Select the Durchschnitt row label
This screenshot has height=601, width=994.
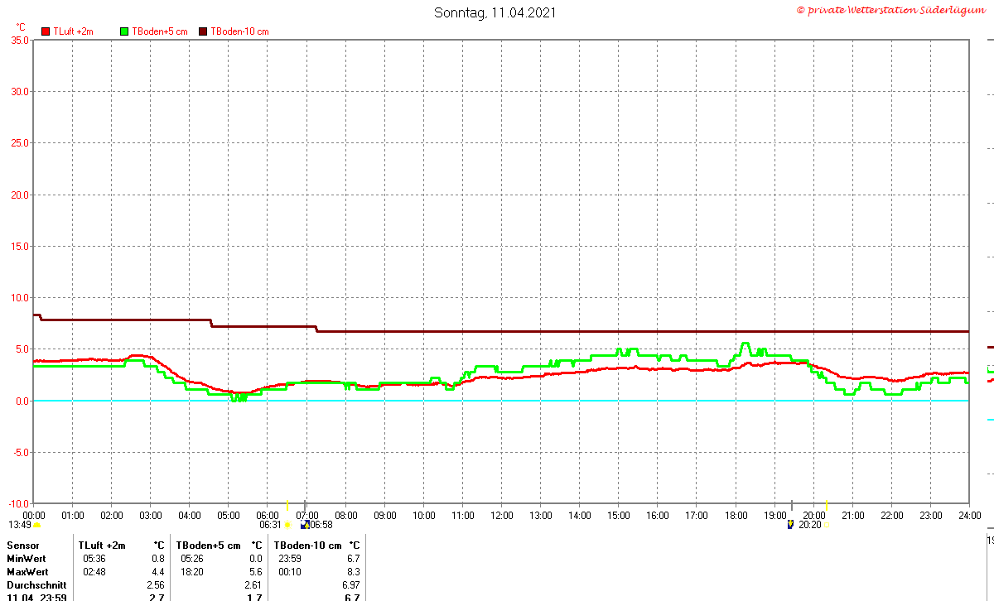[x=36, y=585]
